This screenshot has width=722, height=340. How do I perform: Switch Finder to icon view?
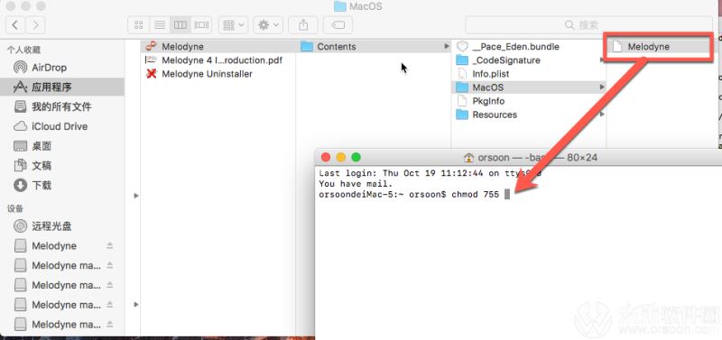tap(139, 25)
